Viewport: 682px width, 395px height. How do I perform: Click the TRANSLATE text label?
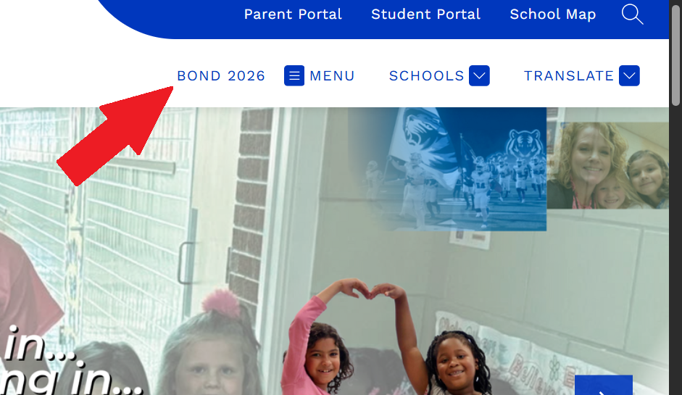pos(568,75)
